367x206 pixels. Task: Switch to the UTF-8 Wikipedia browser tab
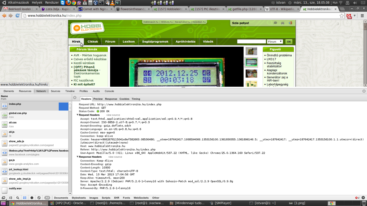(x=282, y=9)
